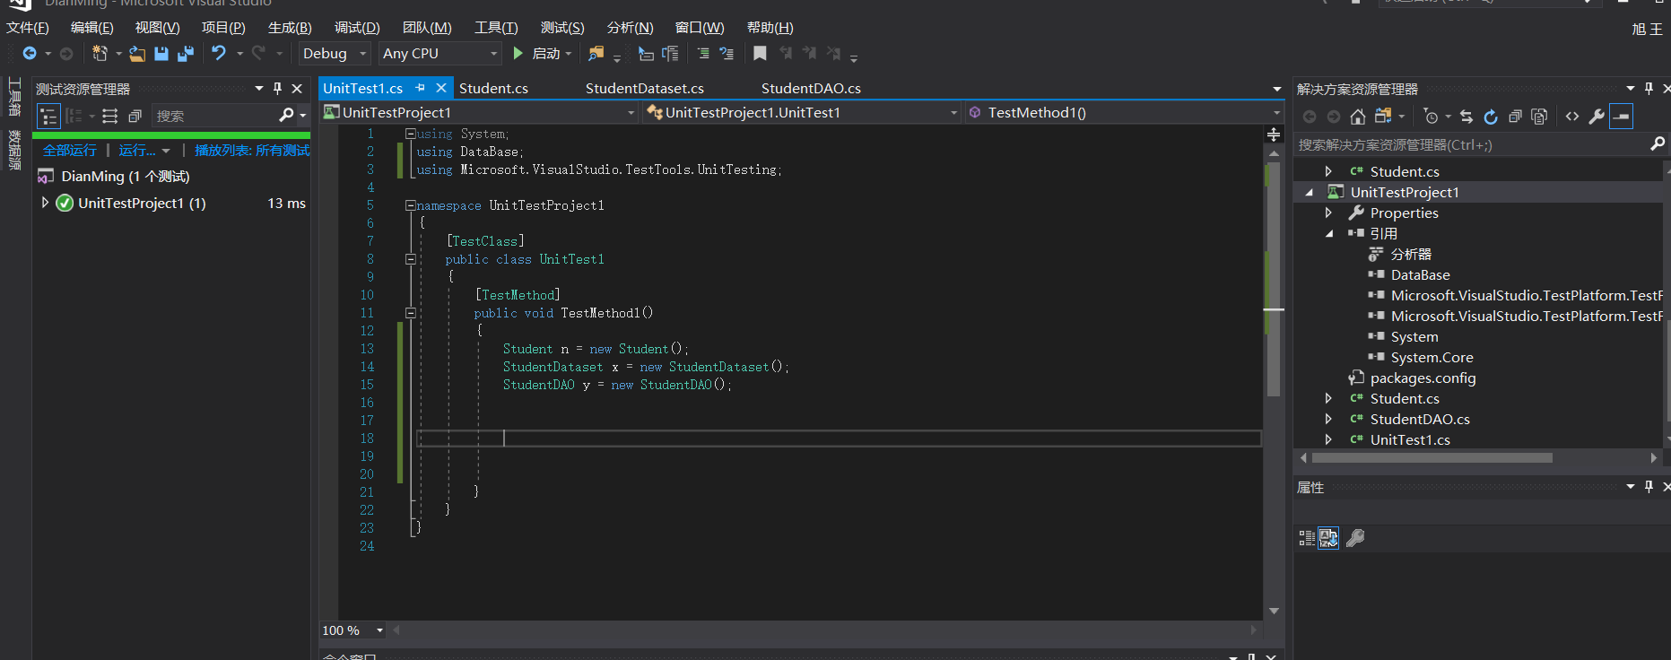Open the 测试(S) menu
1671x660 pixels.
[x=562, y=28]
